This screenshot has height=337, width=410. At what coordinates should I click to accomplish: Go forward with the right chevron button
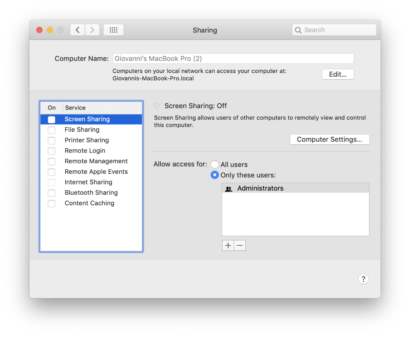(92, 30)
